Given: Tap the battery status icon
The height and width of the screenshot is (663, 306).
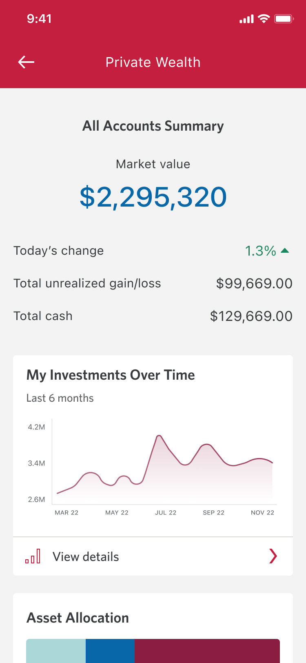Looking at the screenshot, I should 284,19.
